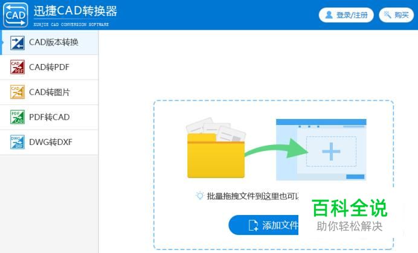Viewport: 418px width, 253px height.
Task: Open the CAD转图片 label
Action: [x=50, y=92]
